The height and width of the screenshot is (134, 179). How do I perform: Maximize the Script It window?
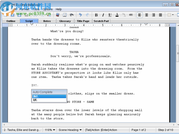click(172, 5)
